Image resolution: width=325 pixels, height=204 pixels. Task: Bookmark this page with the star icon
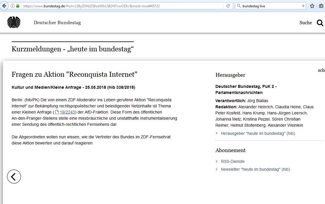click(x=312, y=5)
